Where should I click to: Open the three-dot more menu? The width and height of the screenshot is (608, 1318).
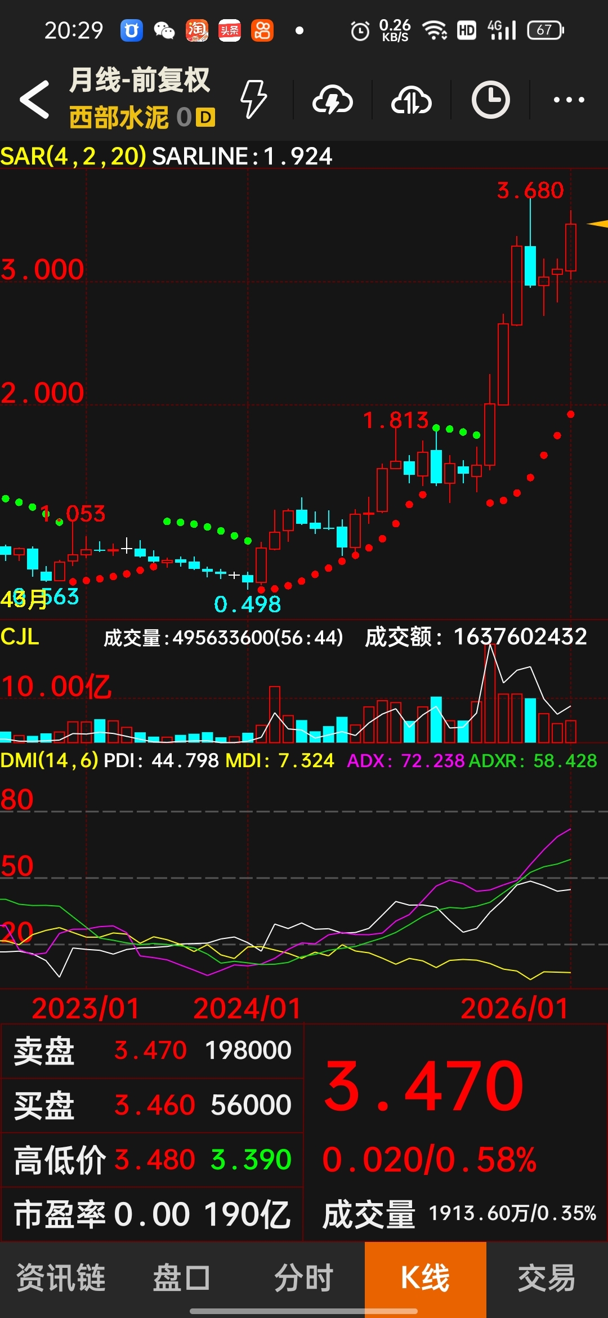click(x=569, y=100)
